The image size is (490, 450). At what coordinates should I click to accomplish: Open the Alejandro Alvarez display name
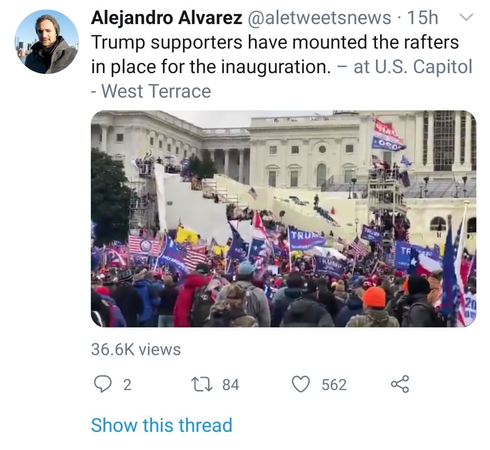click(x=167, y=18)
